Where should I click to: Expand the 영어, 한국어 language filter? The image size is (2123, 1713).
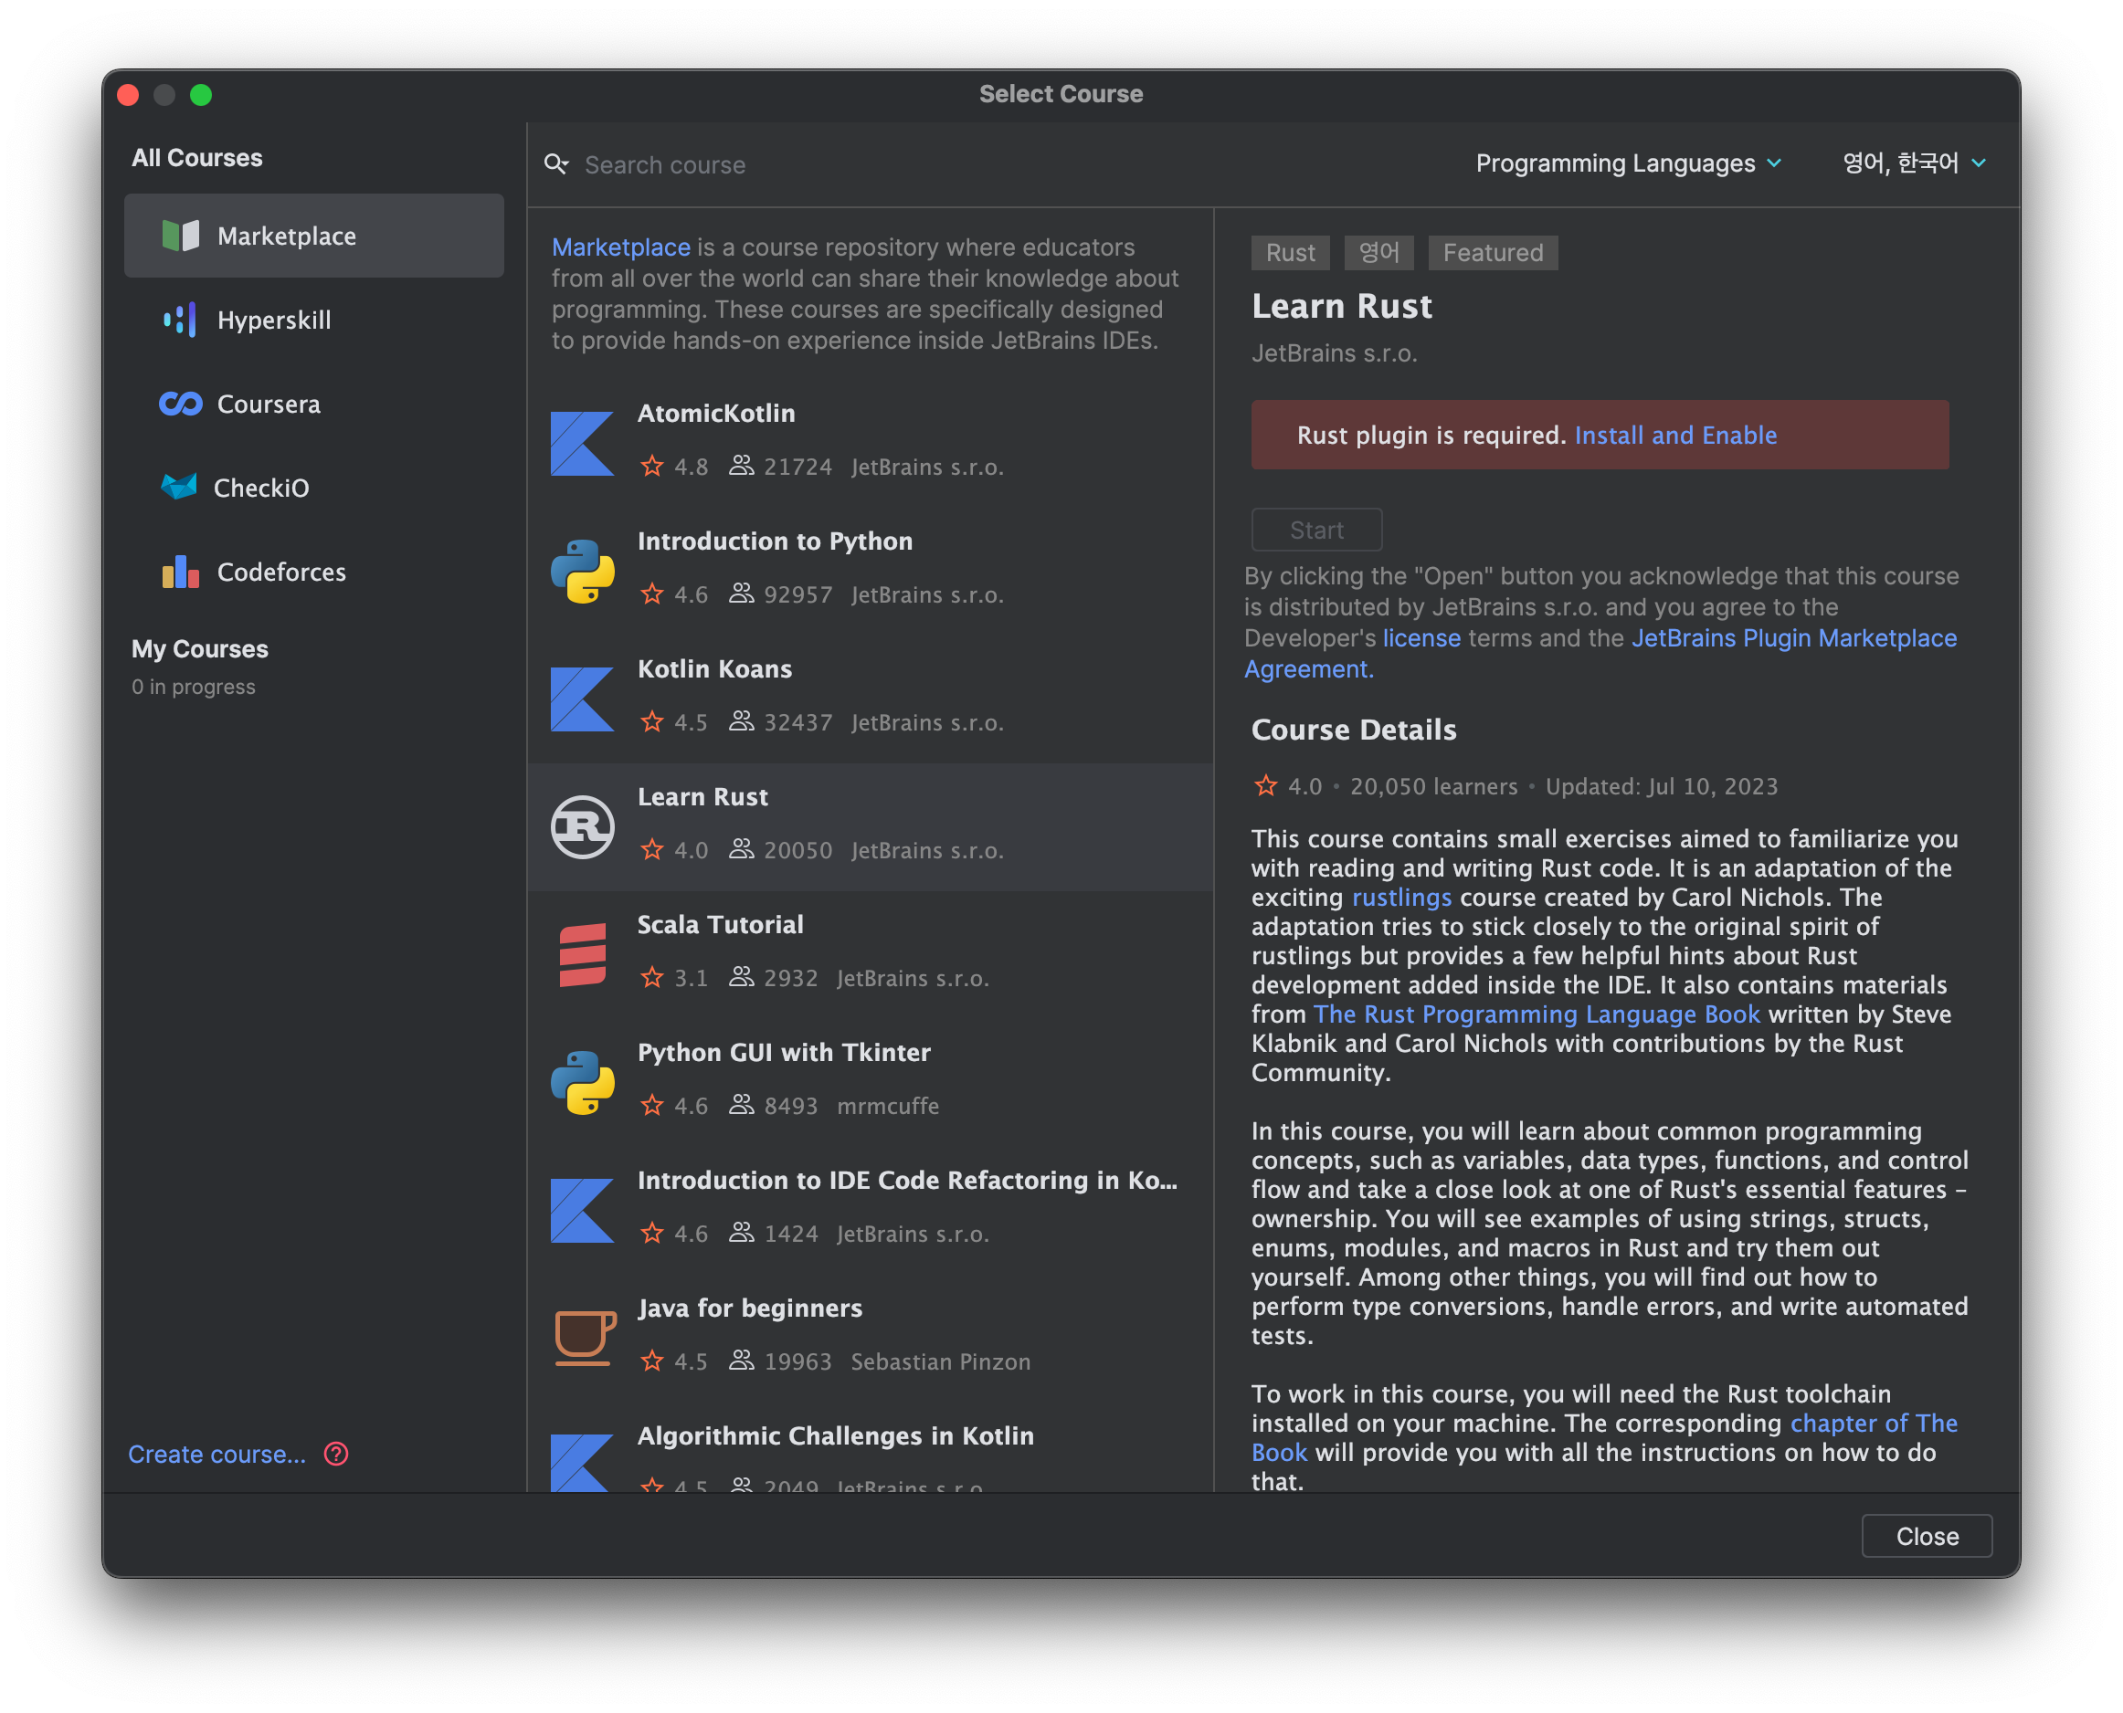(1913, 163)
